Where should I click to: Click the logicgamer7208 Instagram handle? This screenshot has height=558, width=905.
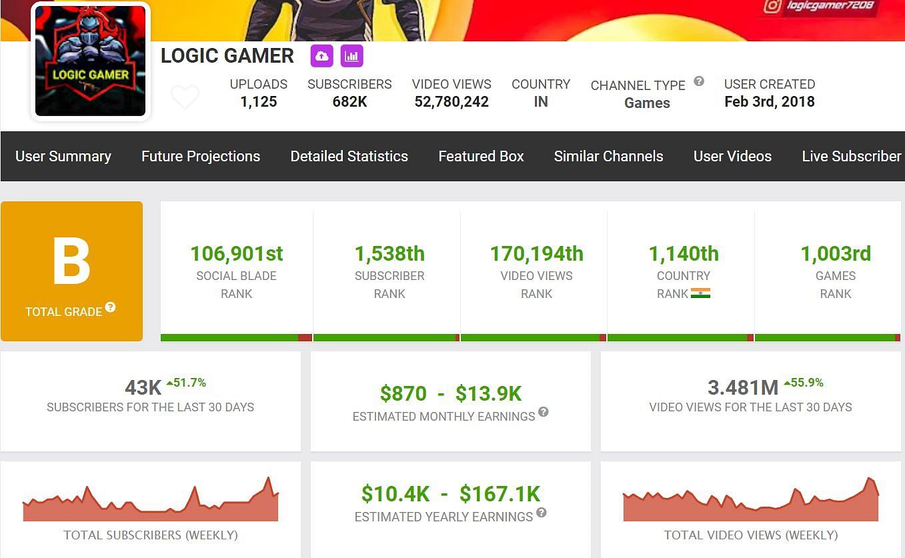(x=830, y=6)
